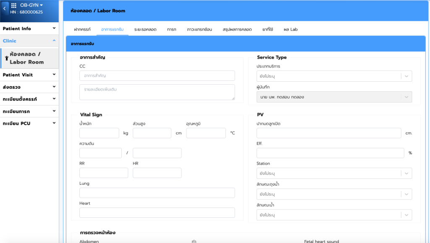Expand the Patient Info section

click(x=29, y=28)
